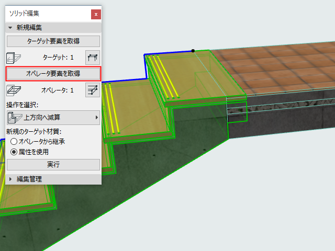Click the operator slab icon beside オペレータ: 1
335x251 pixels.
point(14,90)
